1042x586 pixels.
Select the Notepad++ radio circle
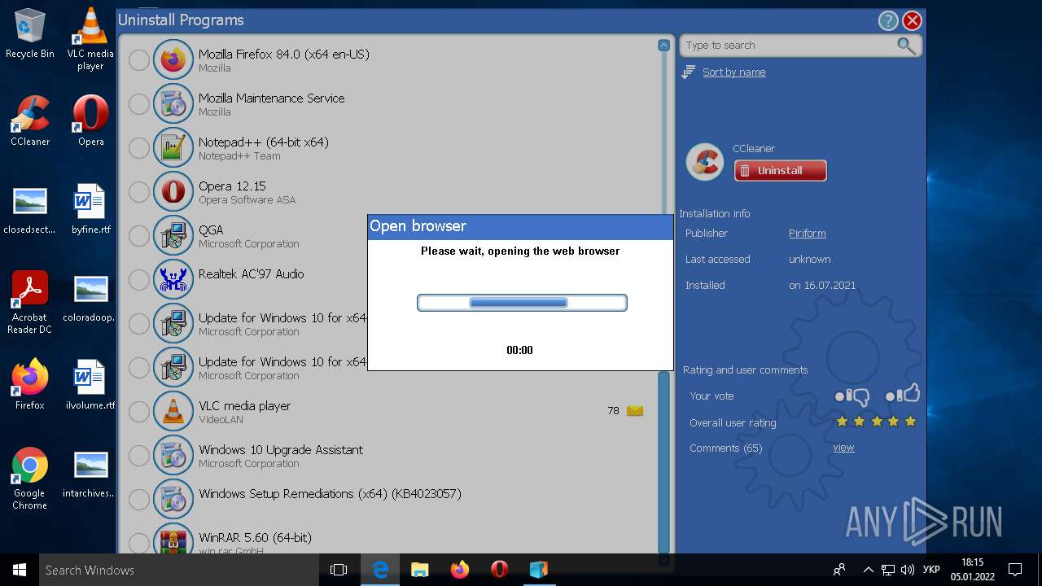(139, 147)
